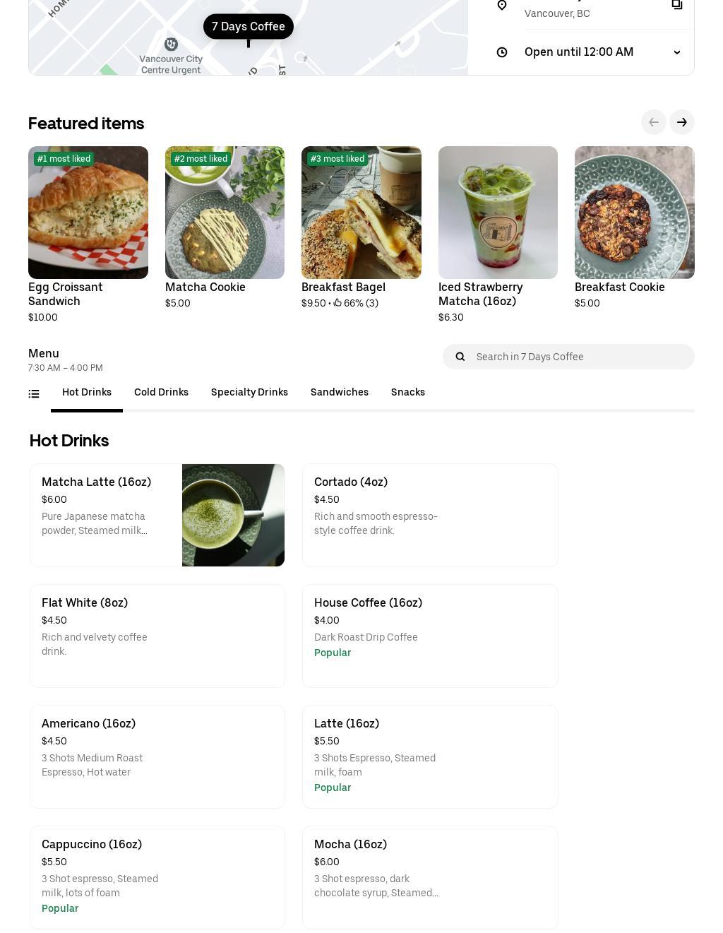
Task: Expand the opening hours chevron
Action: coord(676,52)
